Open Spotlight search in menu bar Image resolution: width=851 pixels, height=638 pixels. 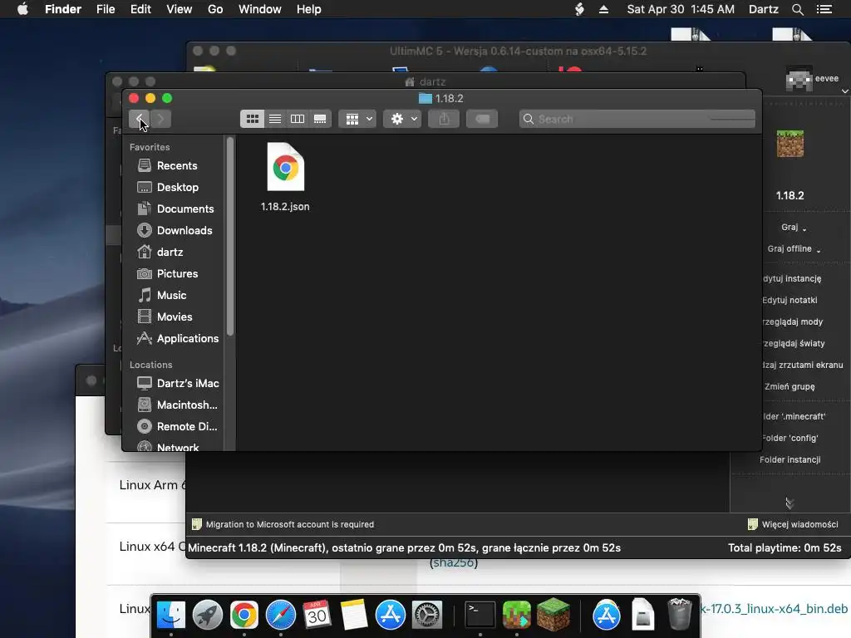tap(797, 9)
